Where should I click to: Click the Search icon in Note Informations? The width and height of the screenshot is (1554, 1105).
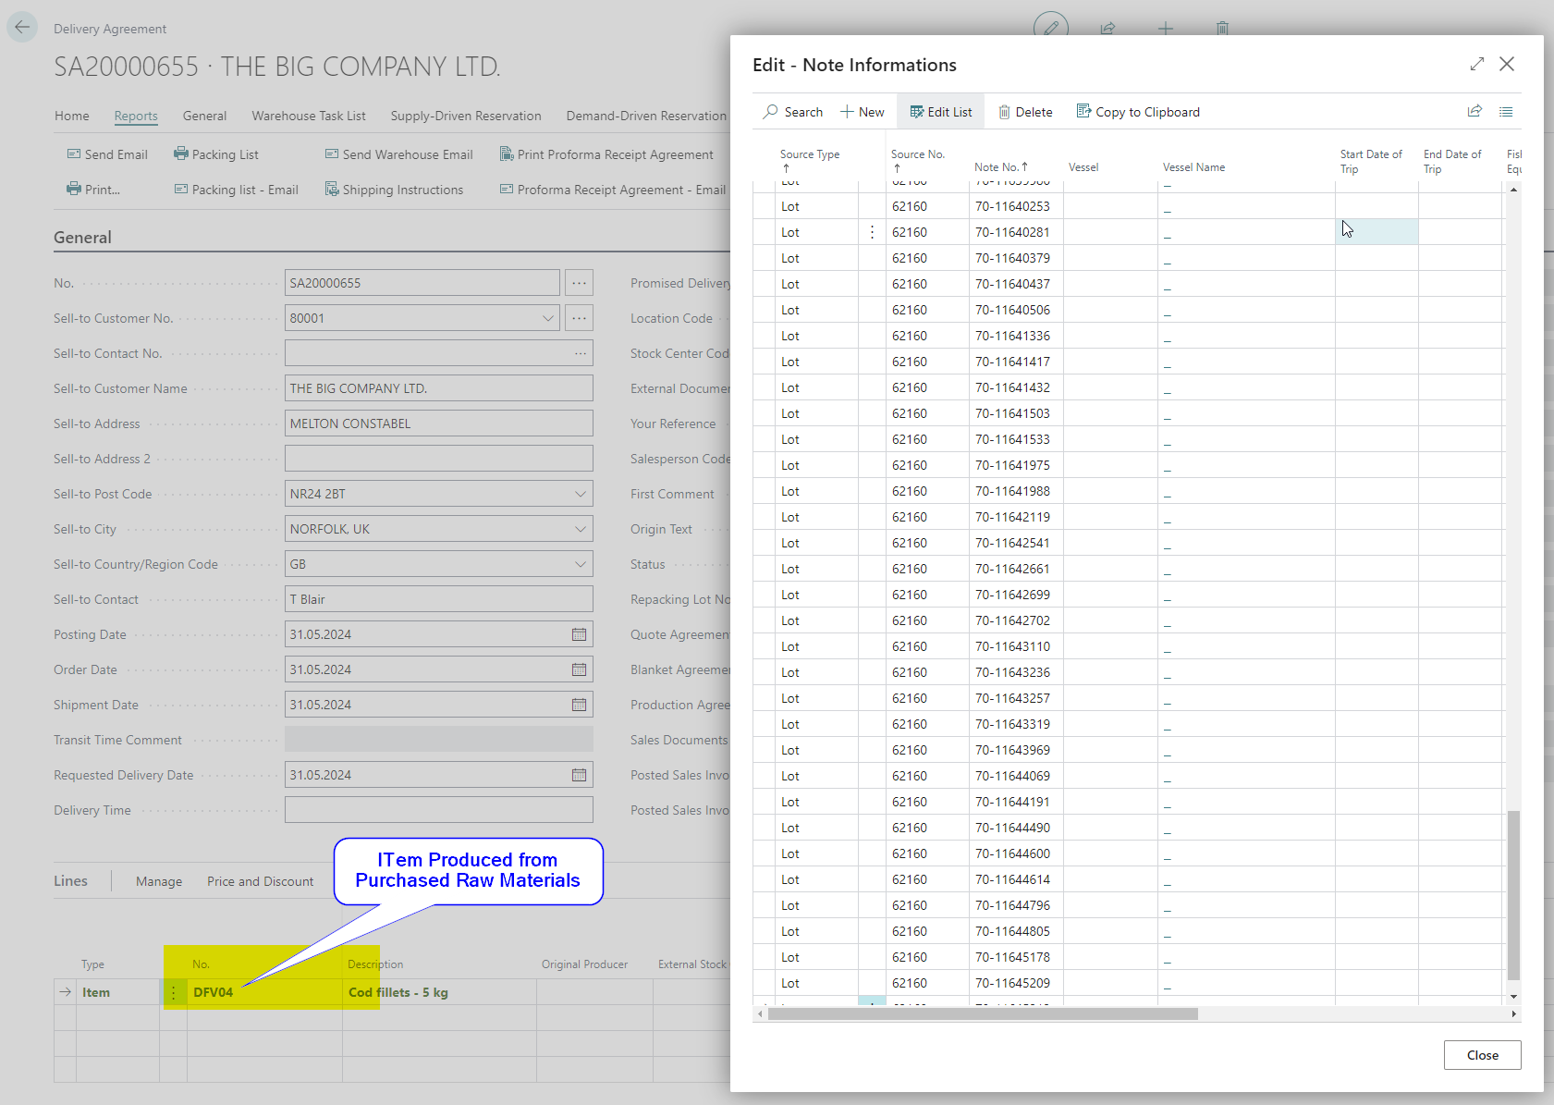[771, 112]
